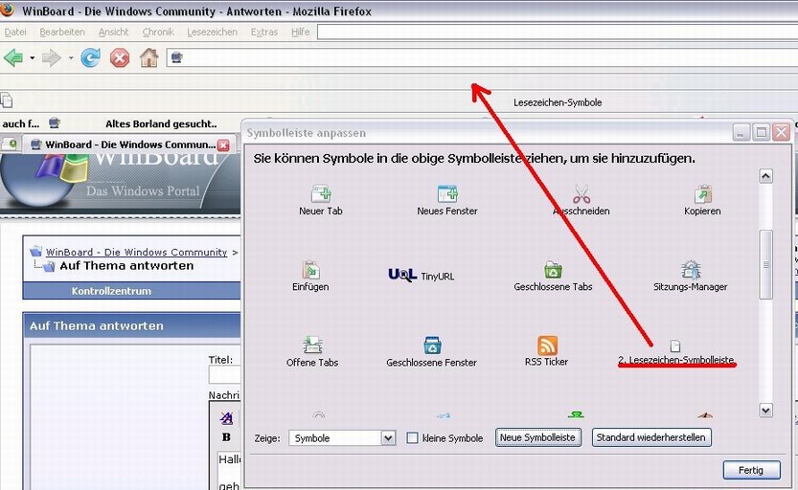This screenshot has width=798, height=490.
Task: Click the WinBoard folder icon in breadcrumb
Action: pyautogui.click(x=35, y=251)
